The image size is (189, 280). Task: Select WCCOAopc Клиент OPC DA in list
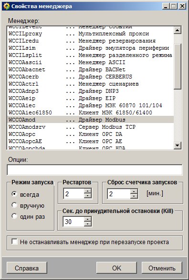pyautogui.click(x=90, y=134)
